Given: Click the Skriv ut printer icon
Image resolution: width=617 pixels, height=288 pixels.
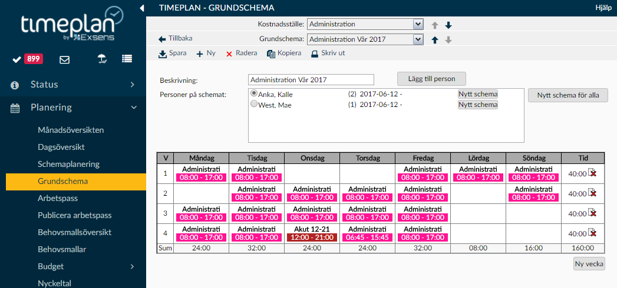Looking at the screenshot, I should pyautogui.click(x=315, y=54).
